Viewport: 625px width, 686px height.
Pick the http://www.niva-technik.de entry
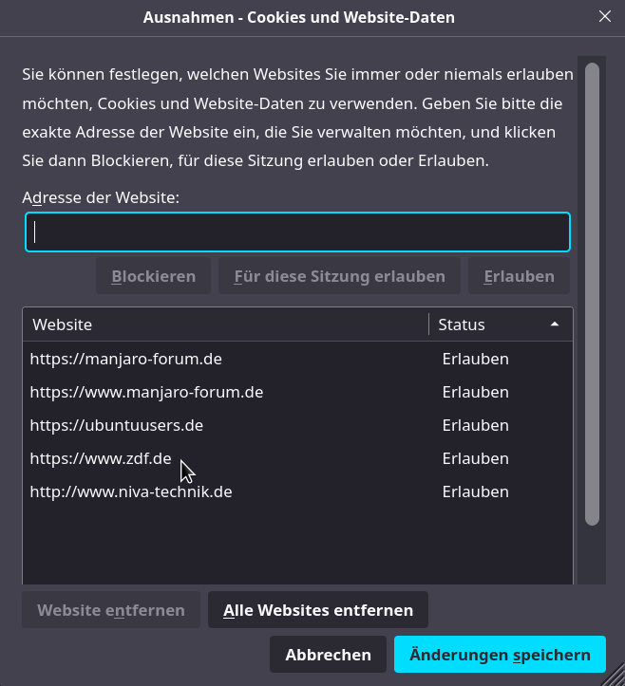(x=131, y=491)
